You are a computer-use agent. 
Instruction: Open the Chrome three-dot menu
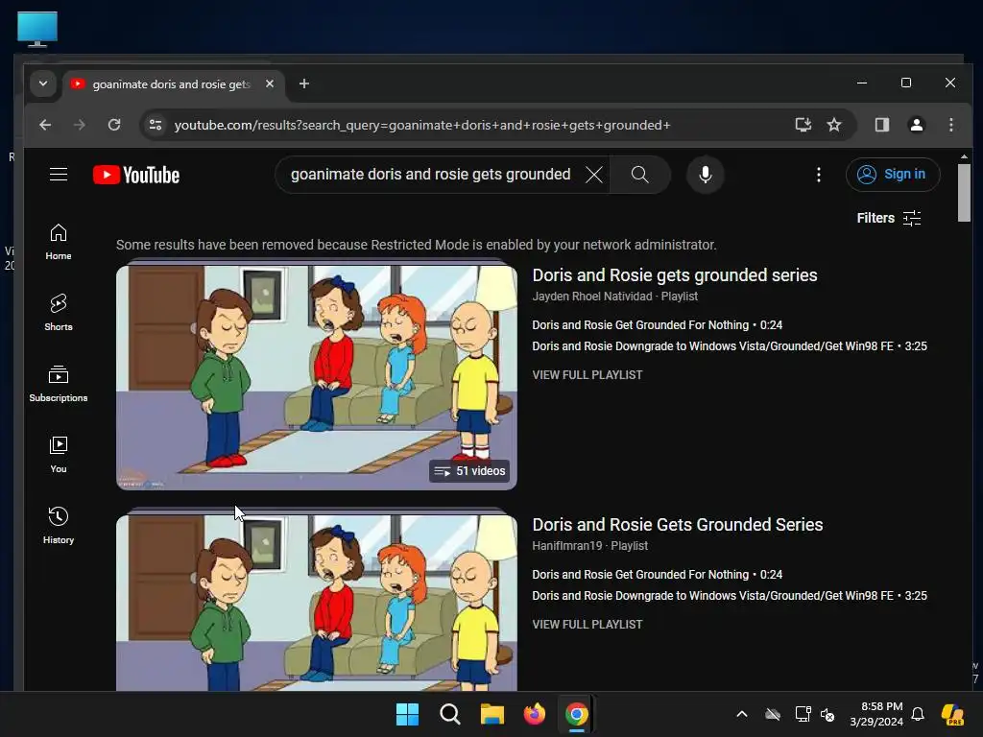click(951, 125)
